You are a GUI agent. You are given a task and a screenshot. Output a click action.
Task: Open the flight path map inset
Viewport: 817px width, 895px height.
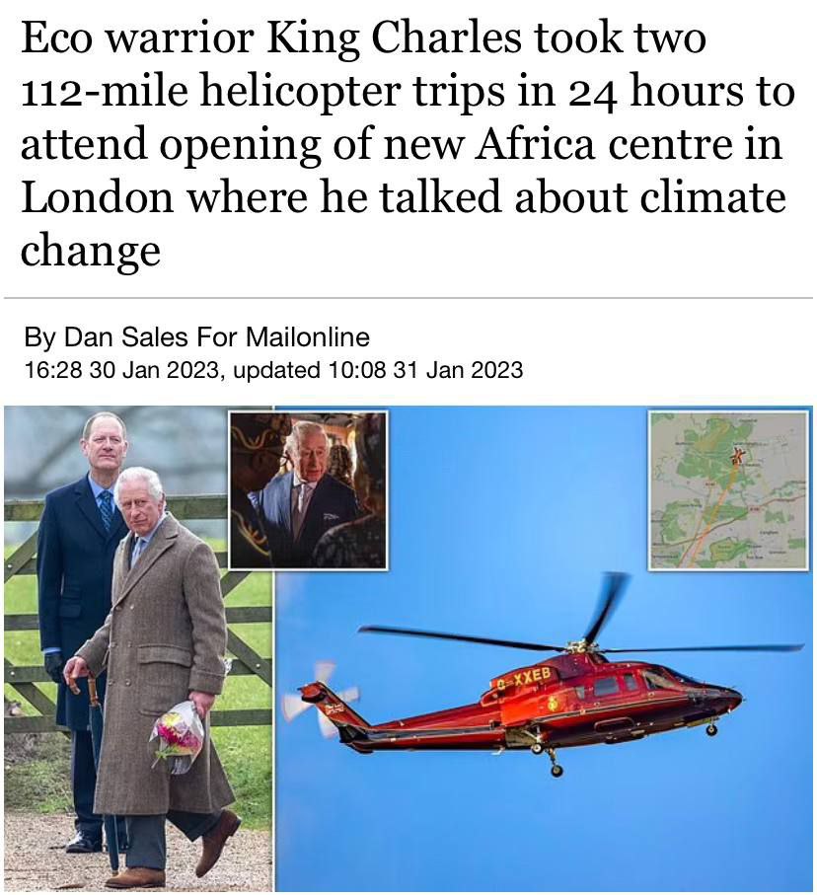coord(729,490)
